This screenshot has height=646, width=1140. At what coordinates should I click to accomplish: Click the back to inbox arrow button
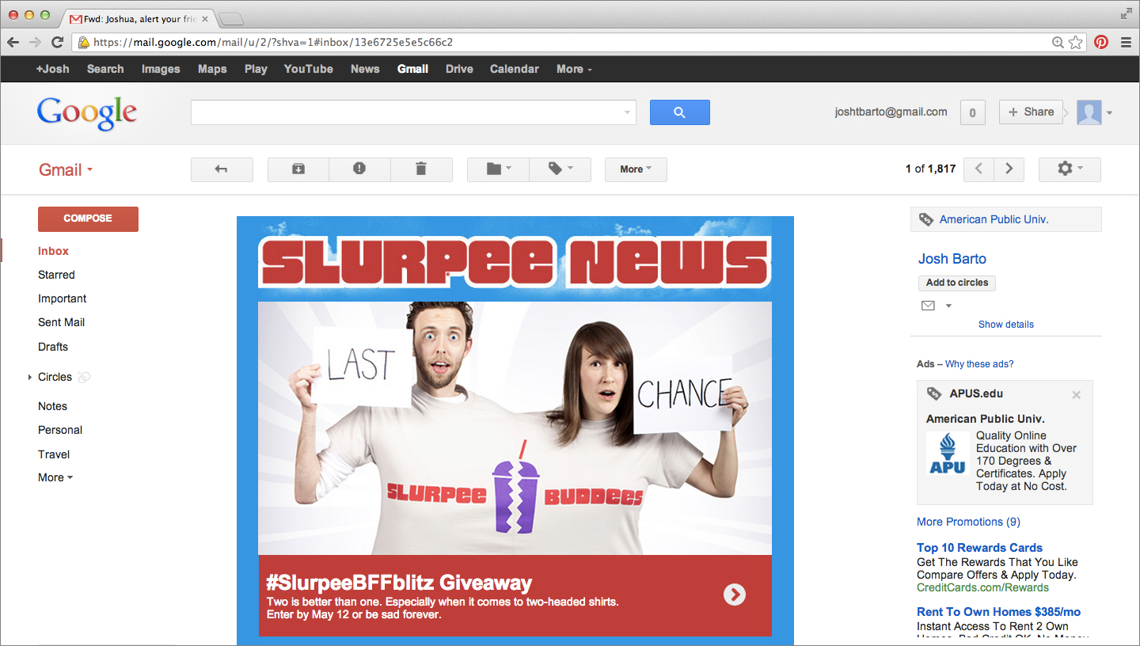[222, 169]
